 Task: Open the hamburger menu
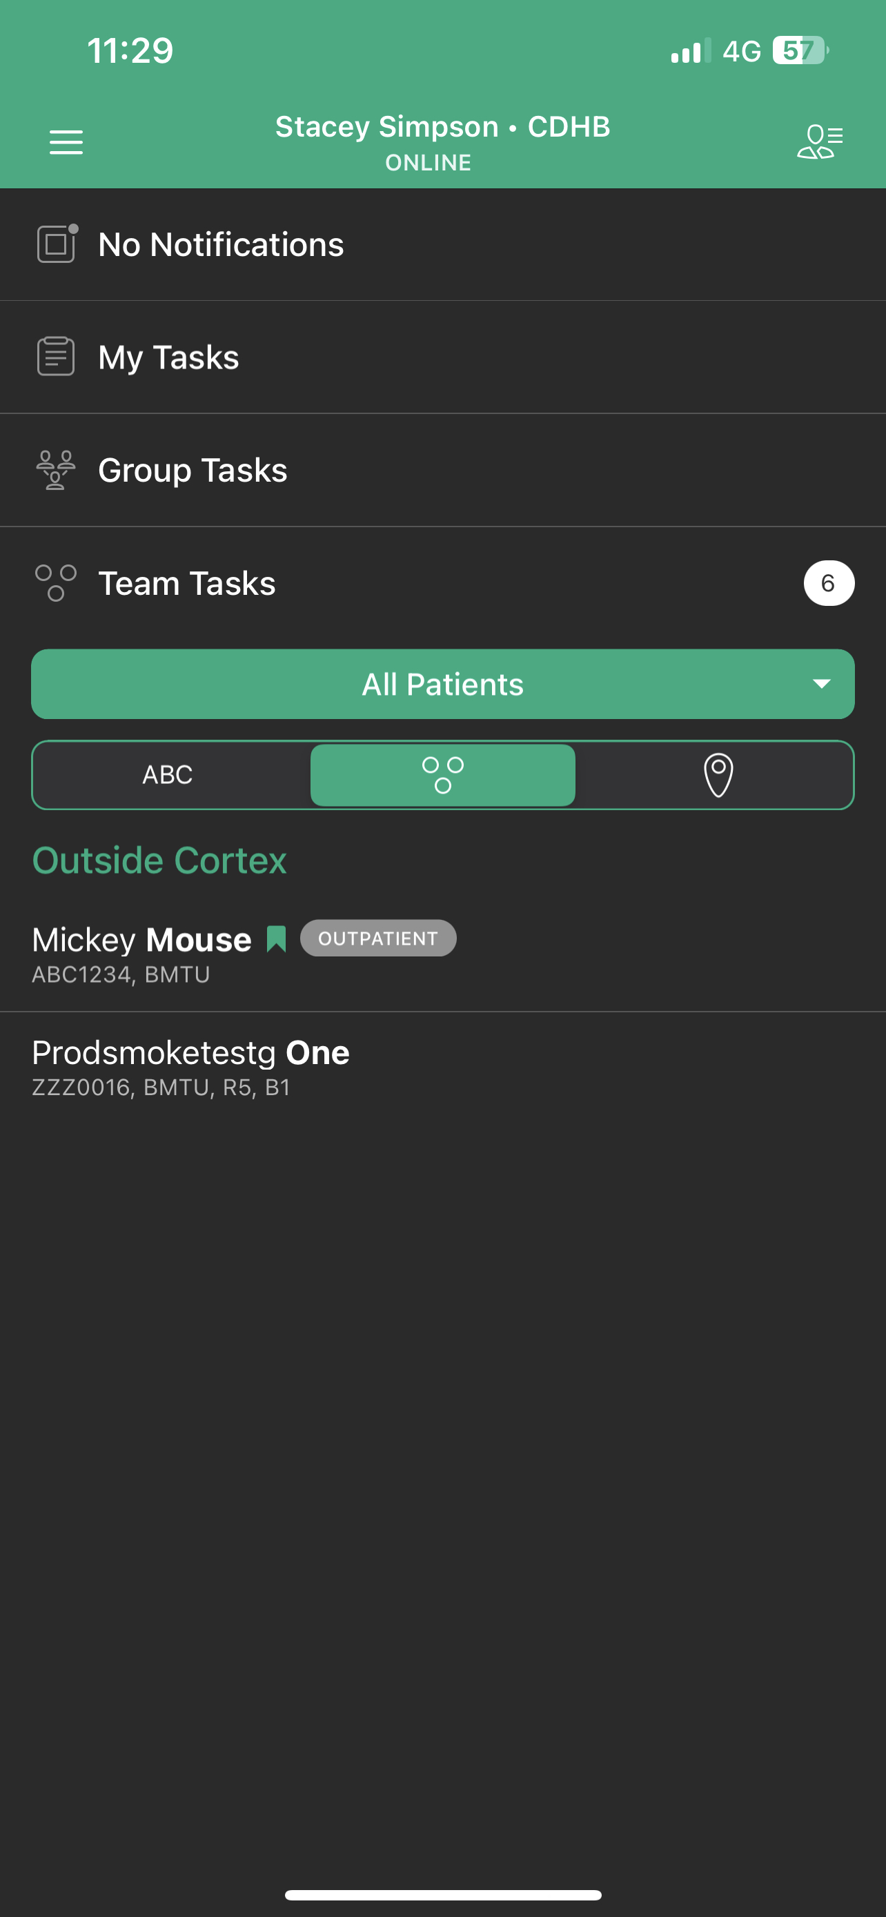pos(66,141)
